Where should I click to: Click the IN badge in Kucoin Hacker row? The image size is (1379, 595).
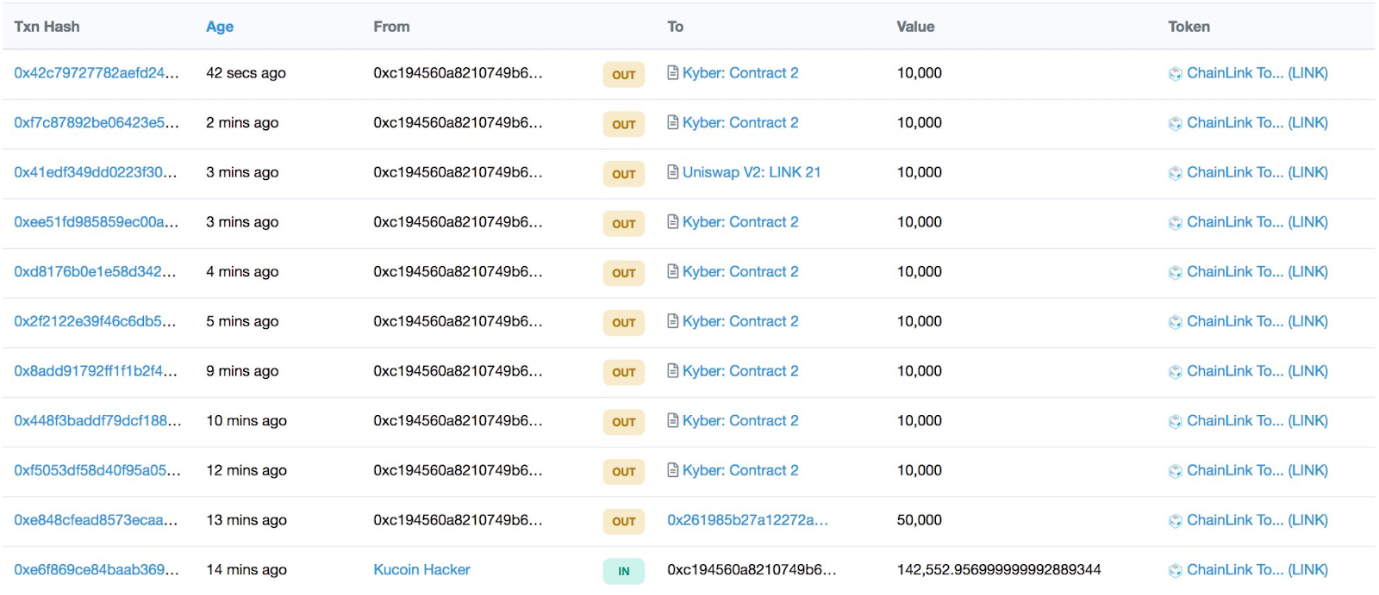[x=624, y=571]
